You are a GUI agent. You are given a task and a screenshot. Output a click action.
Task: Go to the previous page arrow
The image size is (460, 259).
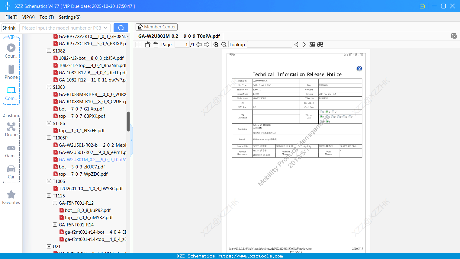(x=199, y=45)
